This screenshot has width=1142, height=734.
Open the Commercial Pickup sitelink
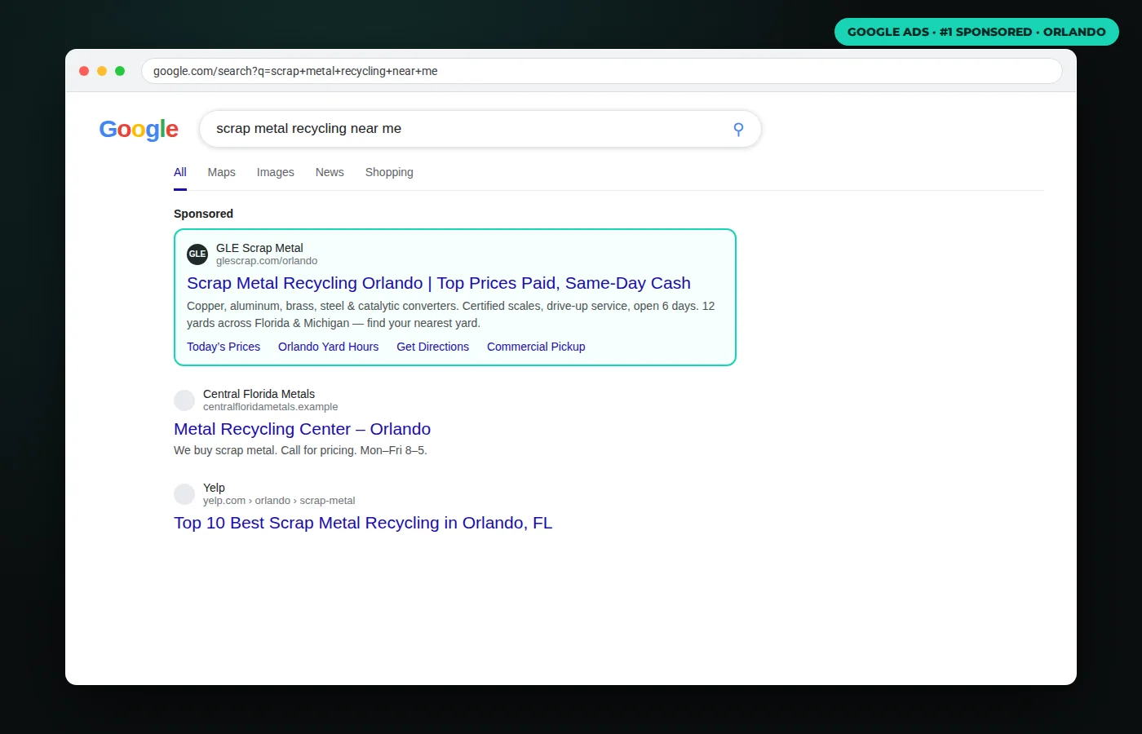536,347
